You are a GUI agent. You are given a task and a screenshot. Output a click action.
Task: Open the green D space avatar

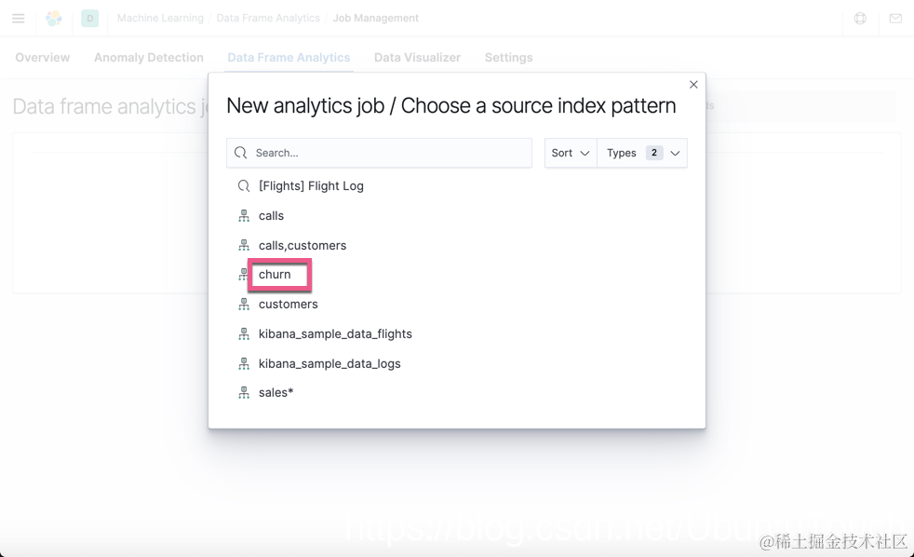[89, 18]
